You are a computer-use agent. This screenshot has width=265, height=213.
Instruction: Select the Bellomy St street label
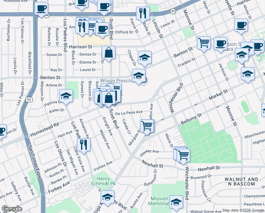pos(191,119)
